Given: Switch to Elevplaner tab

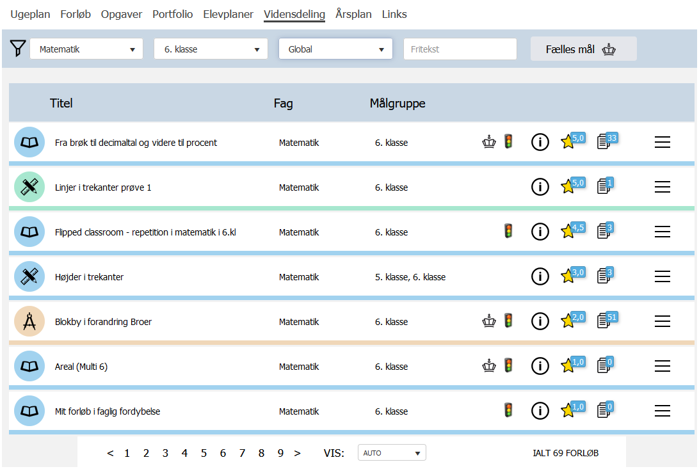Looking at the screenshot, I should coord(229,14).
